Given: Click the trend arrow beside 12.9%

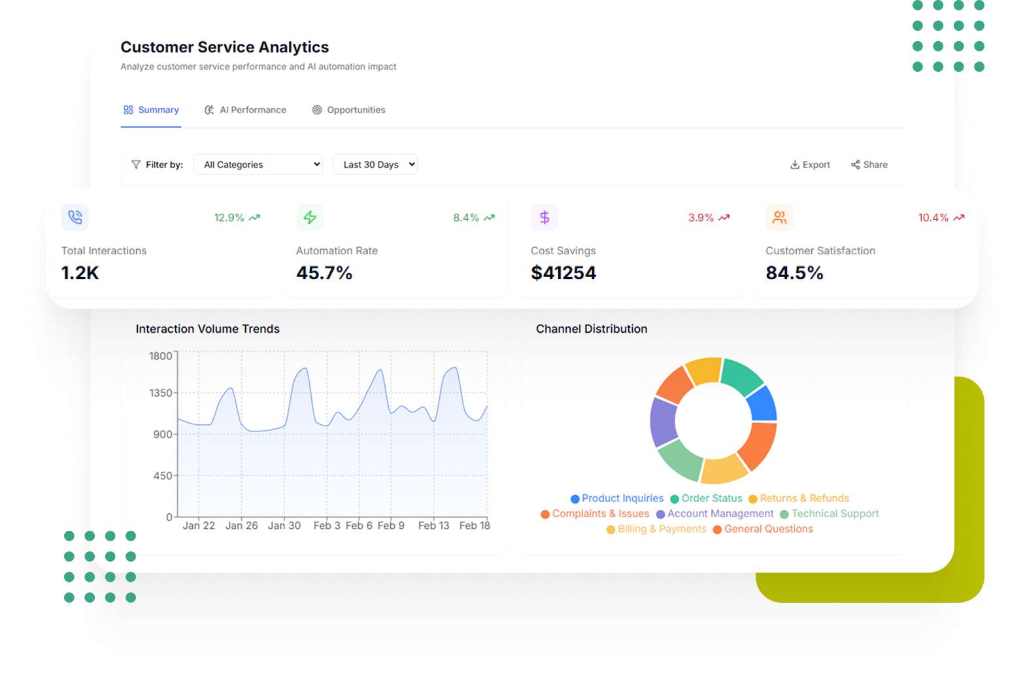Looking at the screenshot, I should pos(254,218).
